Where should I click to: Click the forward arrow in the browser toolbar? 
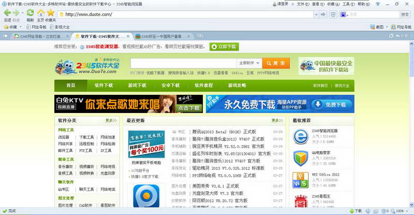point(16,12)
